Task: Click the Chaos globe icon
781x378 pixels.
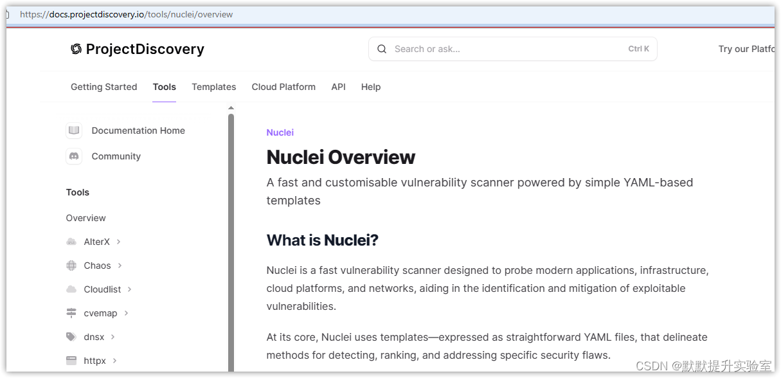Action: tap(71, 265)
